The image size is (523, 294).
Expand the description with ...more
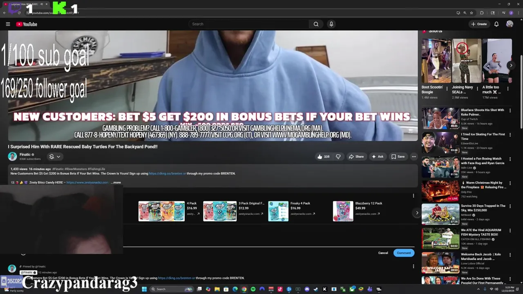point(116,183)
